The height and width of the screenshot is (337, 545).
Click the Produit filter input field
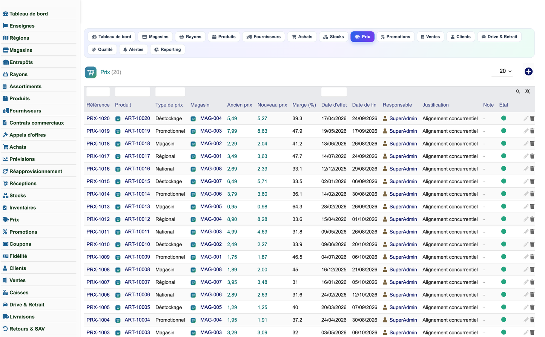point(132,92)
